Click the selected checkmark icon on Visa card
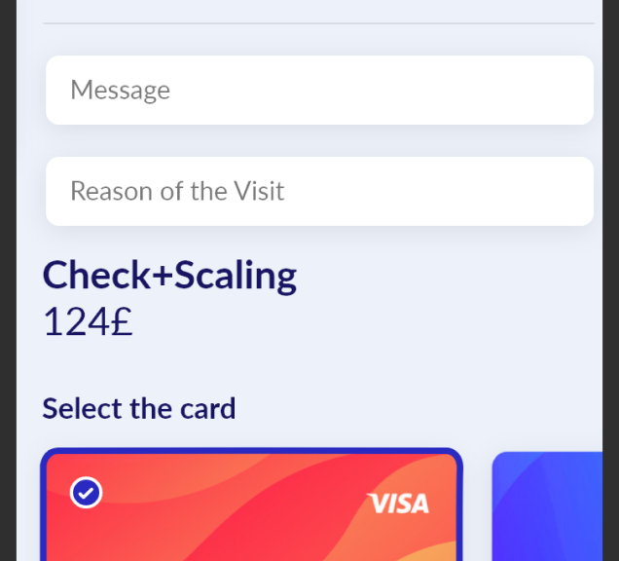Image resolution: width=619 pixels, height=561 pixels. point(86,492)
